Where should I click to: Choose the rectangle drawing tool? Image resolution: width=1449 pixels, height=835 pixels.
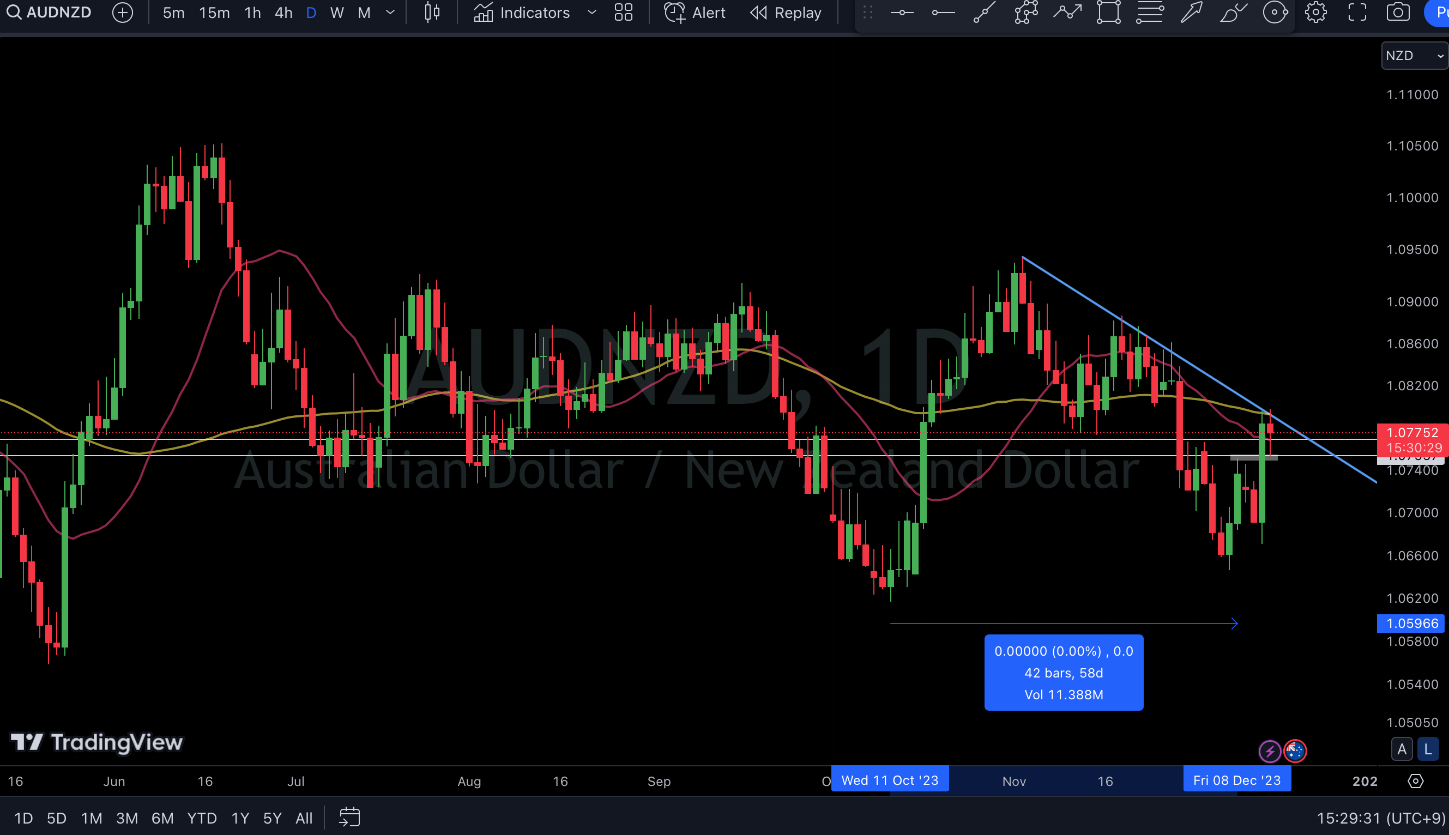1108,13
